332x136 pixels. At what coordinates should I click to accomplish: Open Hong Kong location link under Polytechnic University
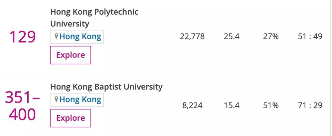(x=80, y=36)
